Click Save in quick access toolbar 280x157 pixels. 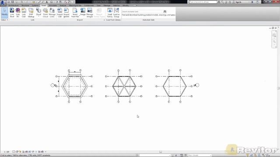[x=13, y=2]
